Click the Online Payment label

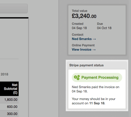click(83, 45)
